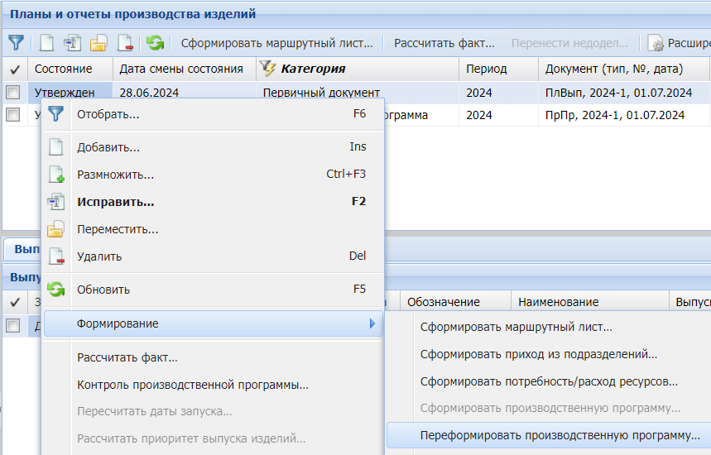Click the Расширения gear icon
This screenshot has width=711, height=455.
coord(656,42)
